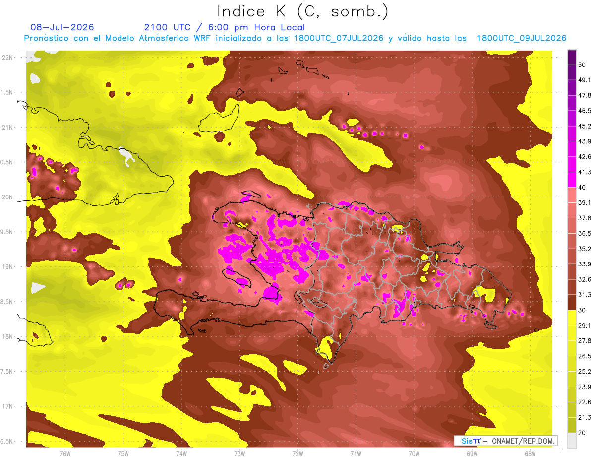Click the 17N latitude label
The width and height of the screenshot is (595, 460).
pyautogui.click(x=7, y=406)
